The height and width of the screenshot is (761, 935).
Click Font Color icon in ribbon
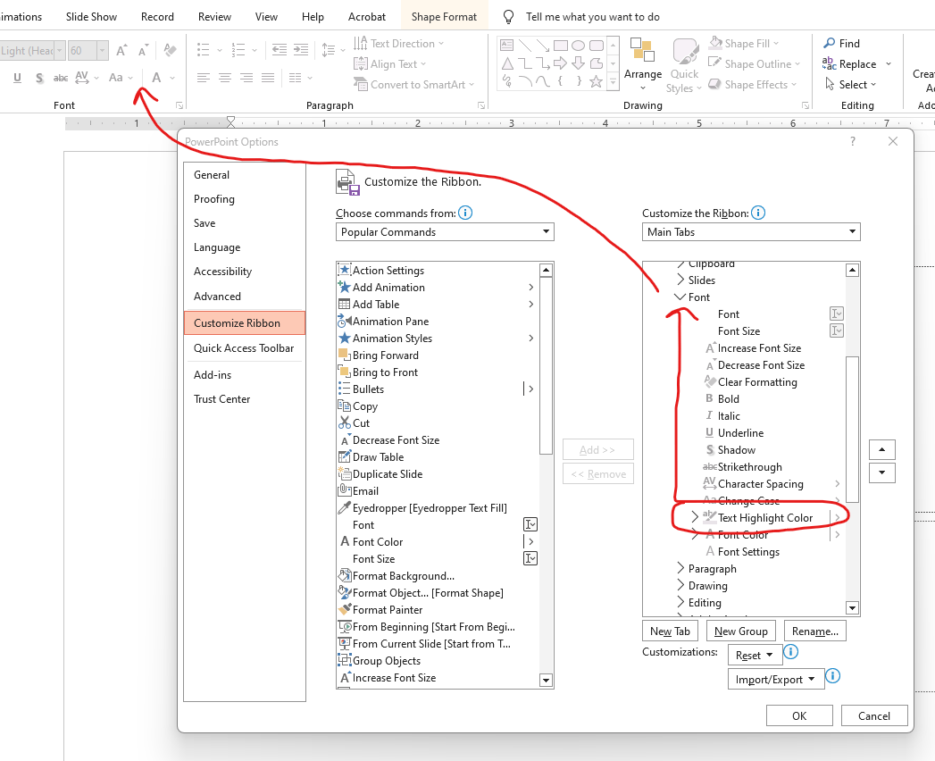156,78
